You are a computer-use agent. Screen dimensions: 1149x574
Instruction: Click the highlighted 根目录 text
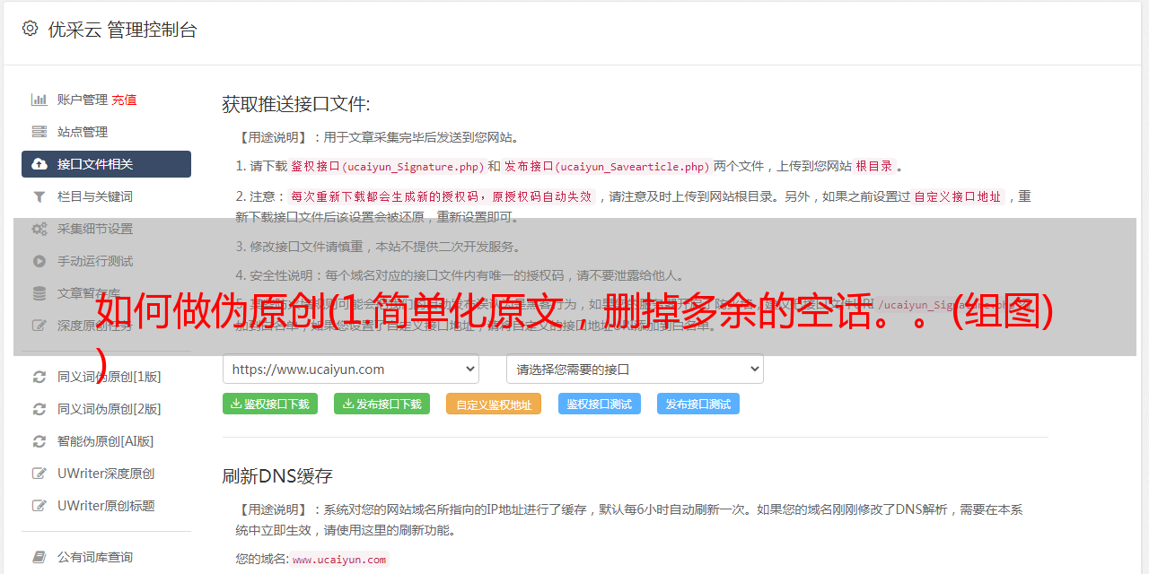(x=874, y=166)
